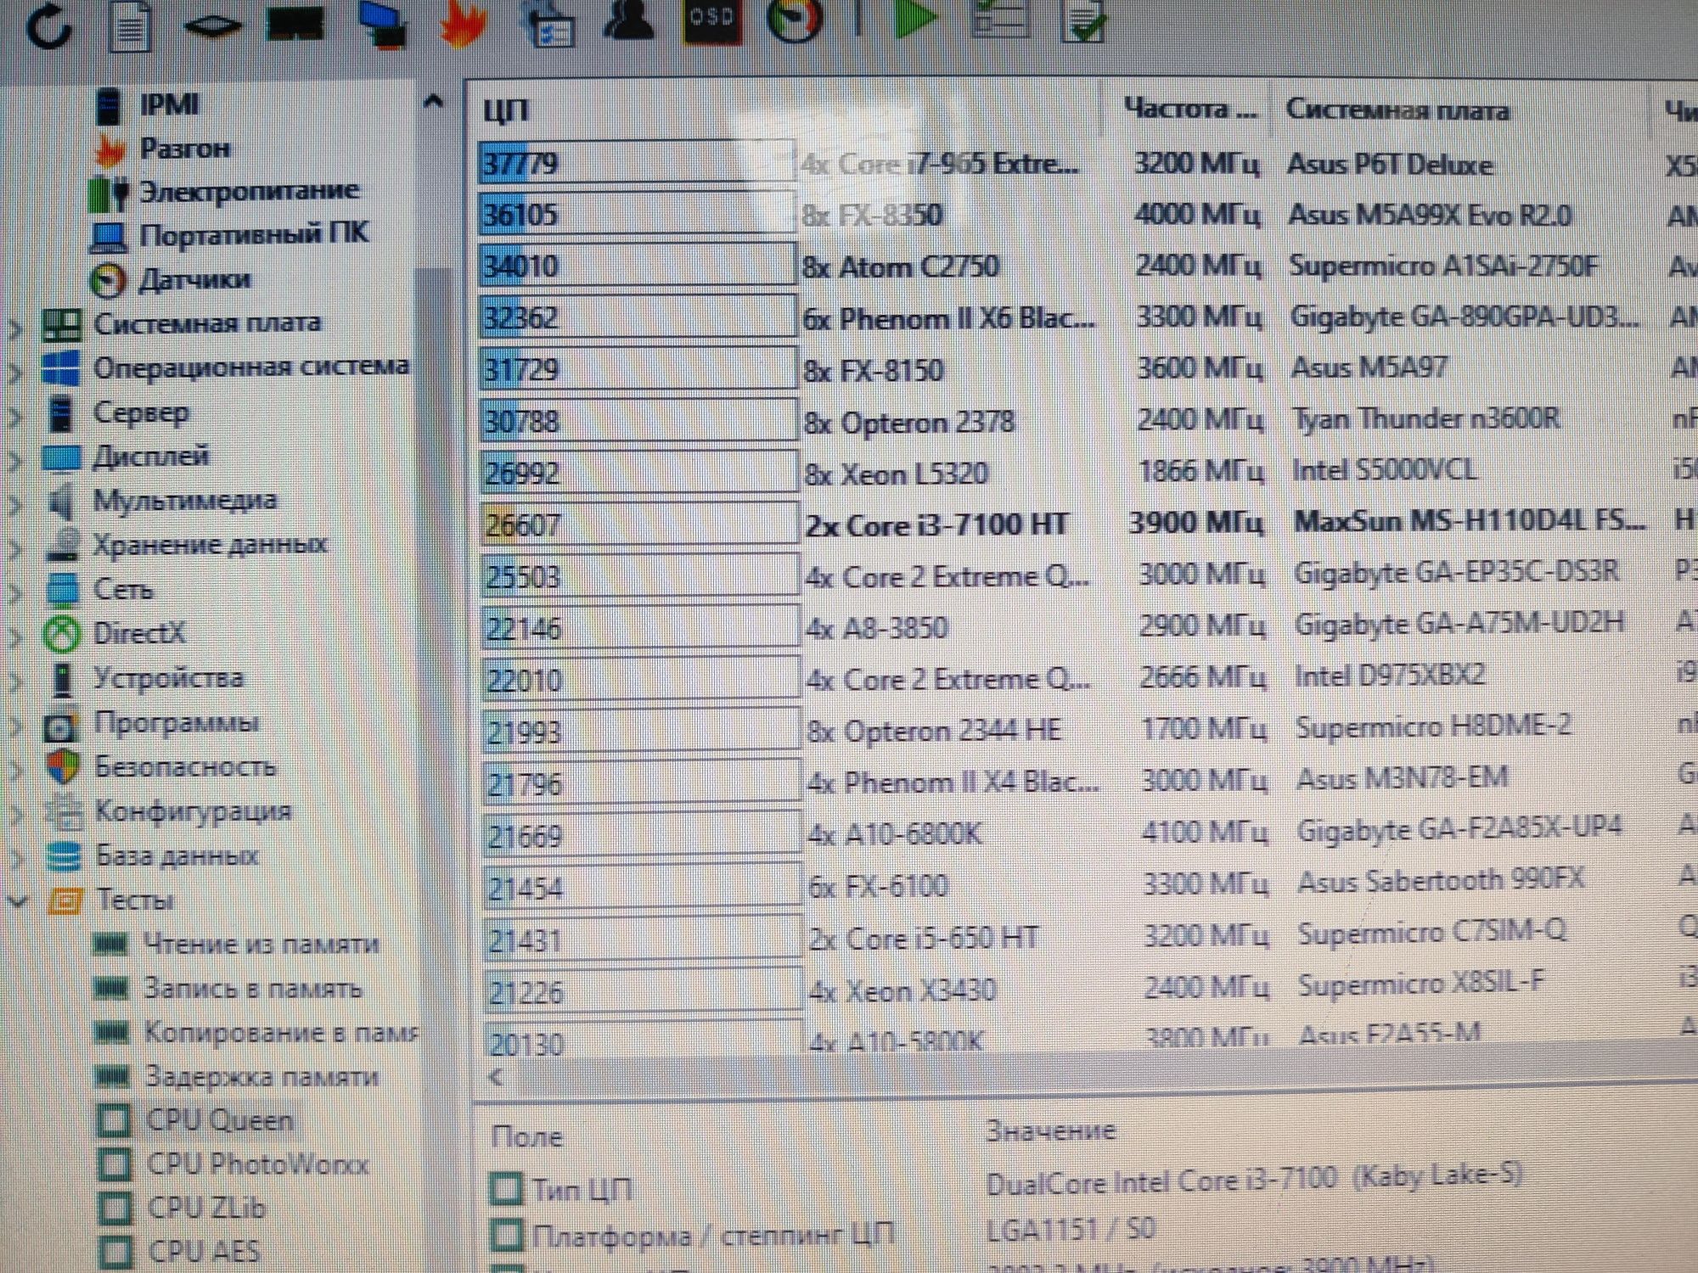Image resolution: width=1698 pixels, height=1273 pixels.
Task: Expand Сеть node
Action: [x=14, y=592]
